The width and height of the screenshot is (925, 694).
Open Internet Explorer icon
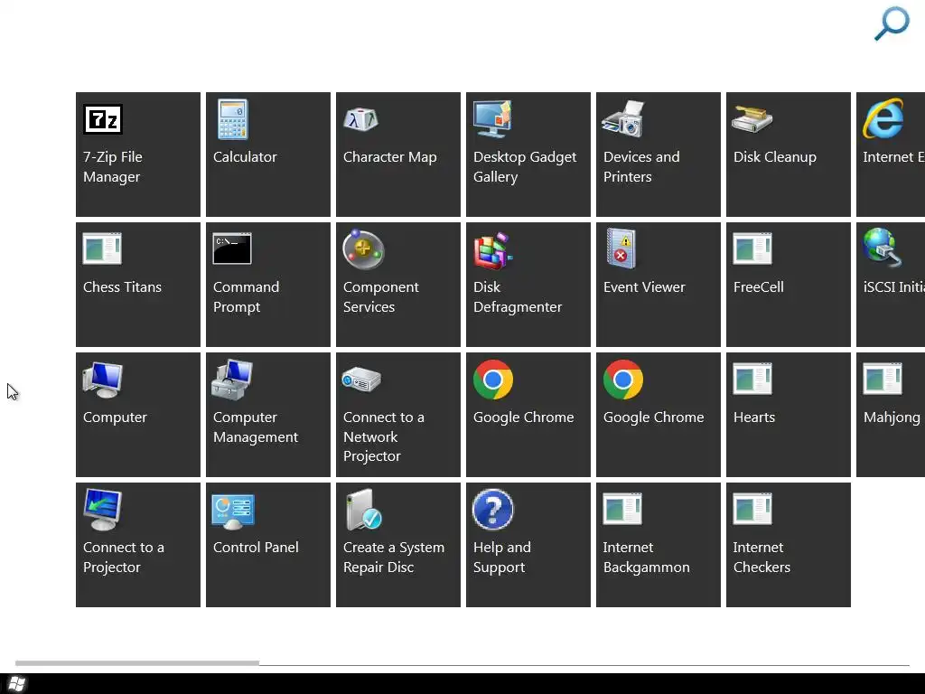point(883,118)
